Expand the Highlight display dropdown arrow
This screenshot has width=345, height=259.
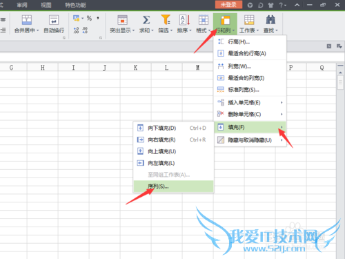pyautogui.click(x=133, y=30)
